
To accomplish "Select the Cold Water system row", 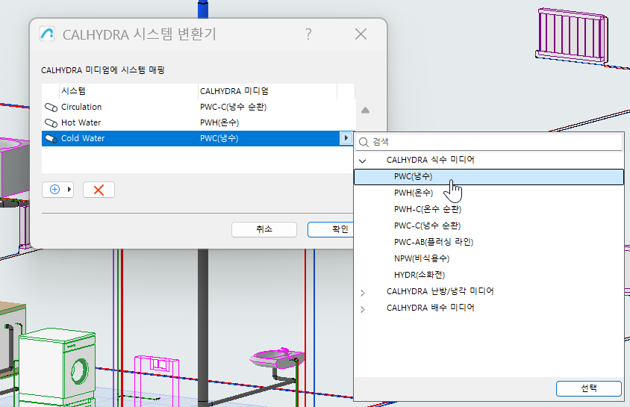I will click(199, 139).
